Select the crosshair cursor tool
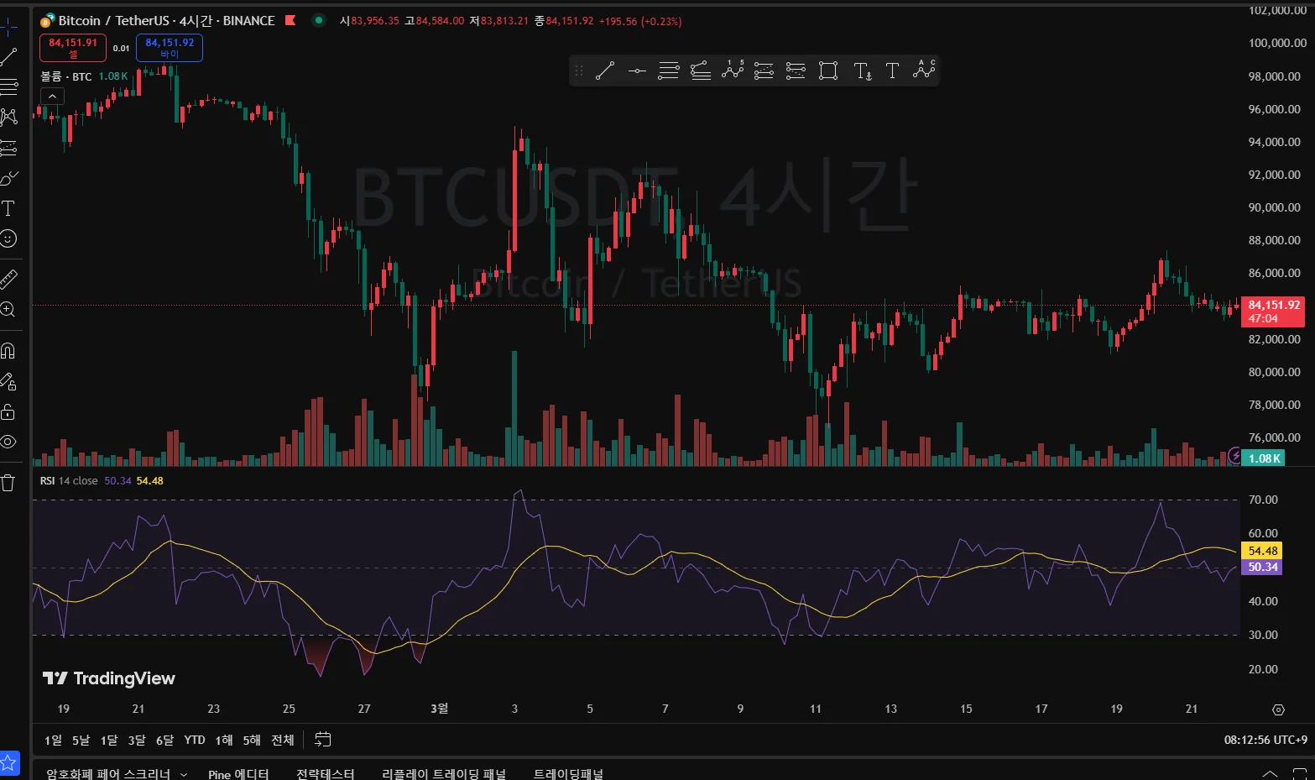 [8, 27]
